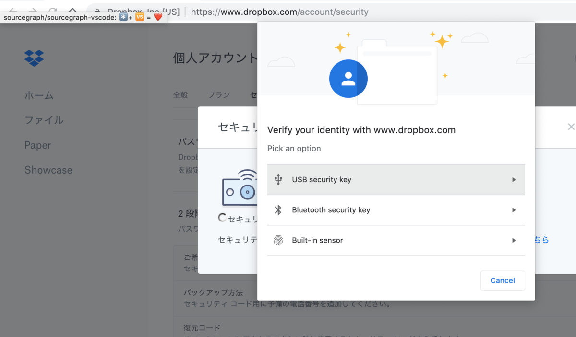Click the バックアップ方法 row heading
The image size is (576, 337).
(213, 292)
